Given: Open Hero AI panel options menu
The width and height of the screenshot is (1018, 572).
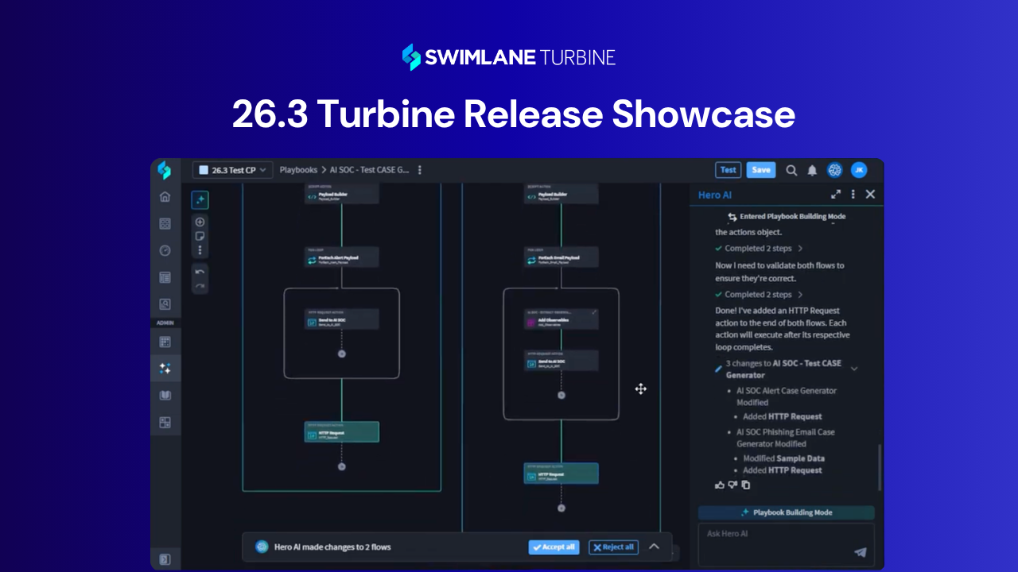Looking at the screenshot, I should (x=853, y=194).
